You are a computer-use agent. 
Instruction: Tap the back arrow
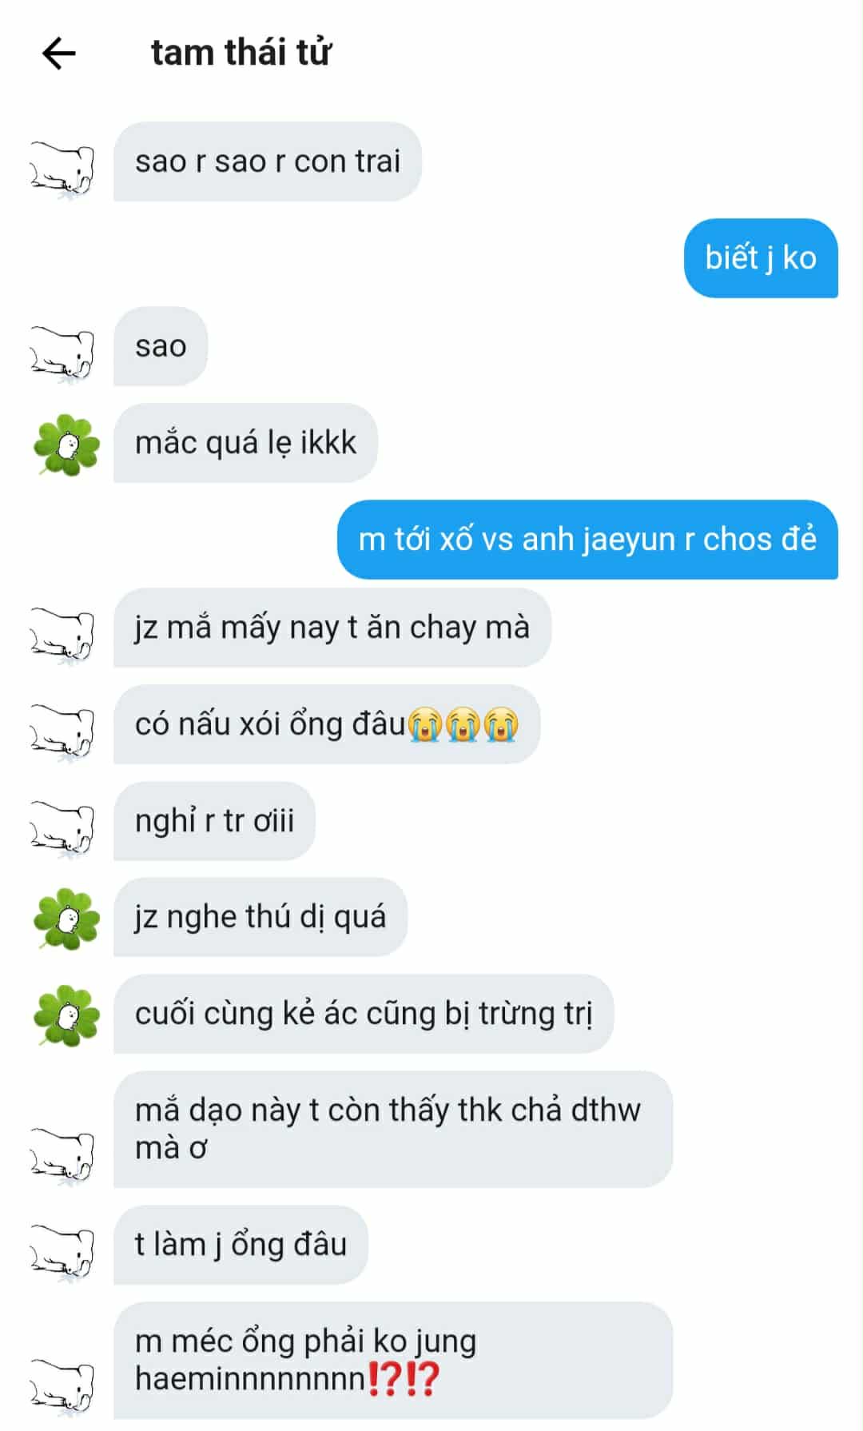click(x=58, y=54)
